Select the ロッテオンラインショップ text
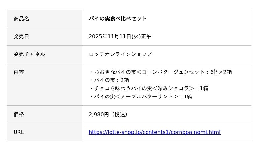 (120, 54)
